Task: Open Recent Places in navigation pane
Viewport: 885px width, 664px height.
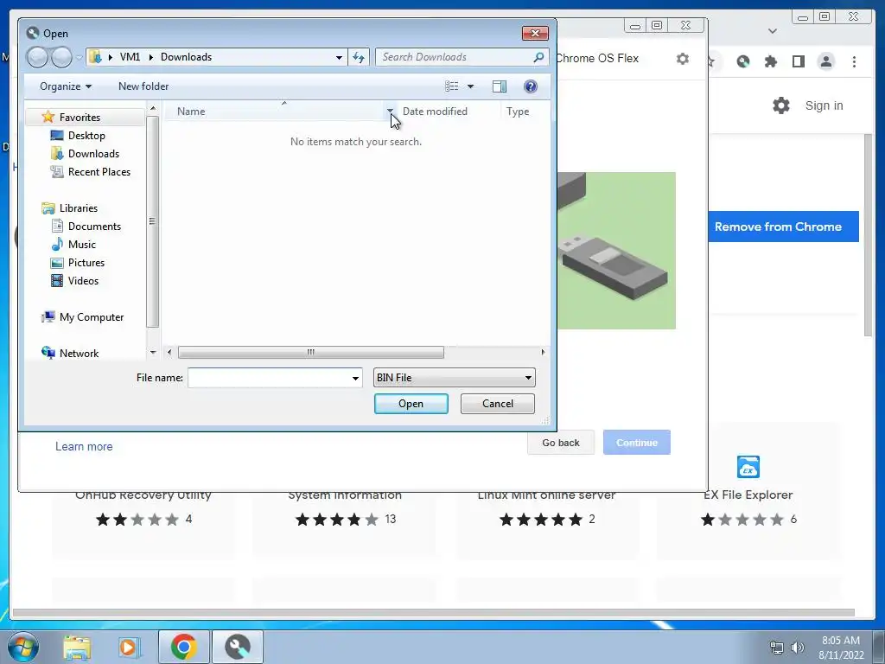Action: pos(99,172)
